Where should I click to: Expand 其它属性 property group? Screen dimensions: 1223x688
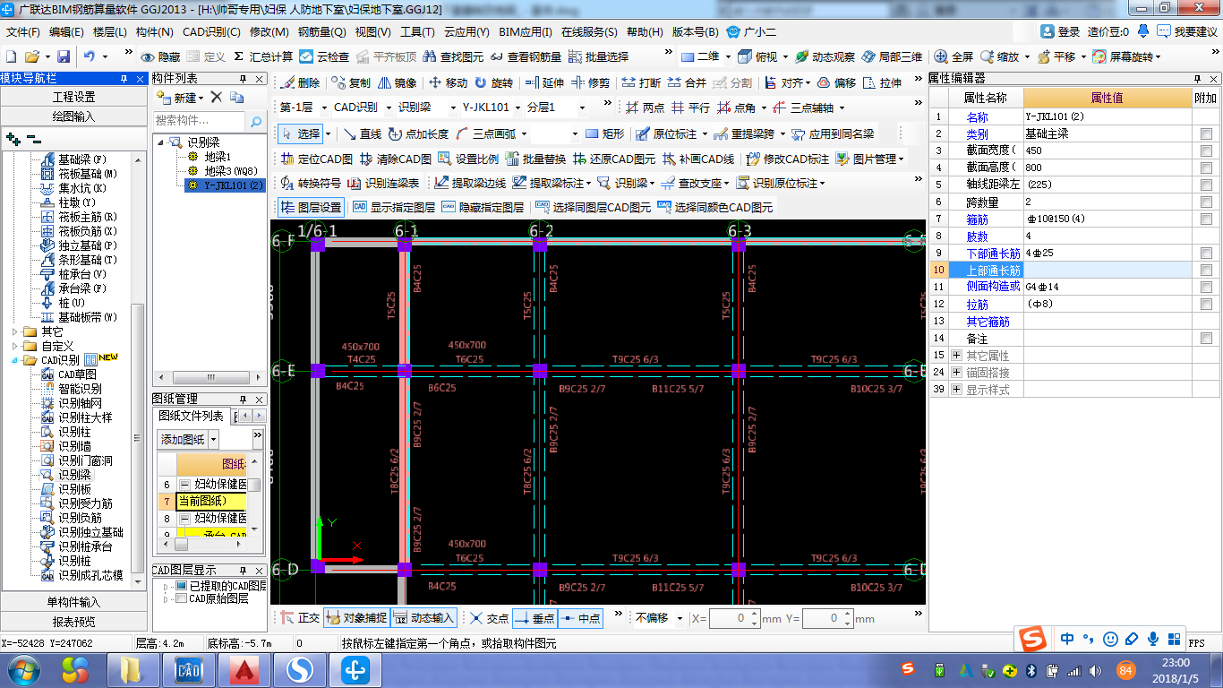click(957, 356)
